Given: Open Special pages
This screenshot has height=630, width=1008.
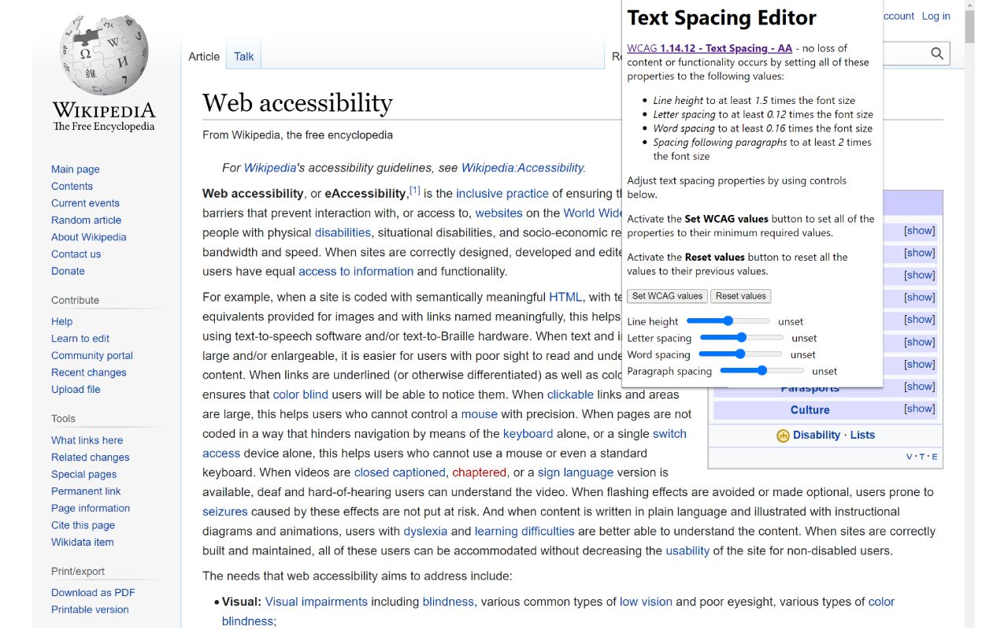Looking at the screenshot, I should click(83, 474).
